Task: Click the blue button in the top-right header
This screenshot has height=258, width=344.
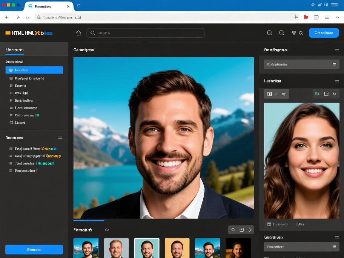Action: pos(324,33)
